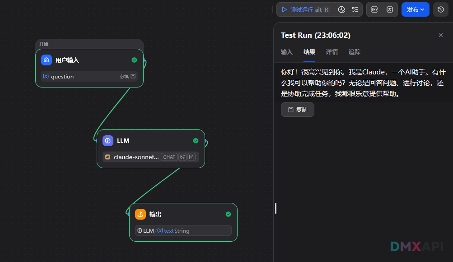The image size is (453, 262).
Task: Switch to the 详情 tab
Action: 332,52
